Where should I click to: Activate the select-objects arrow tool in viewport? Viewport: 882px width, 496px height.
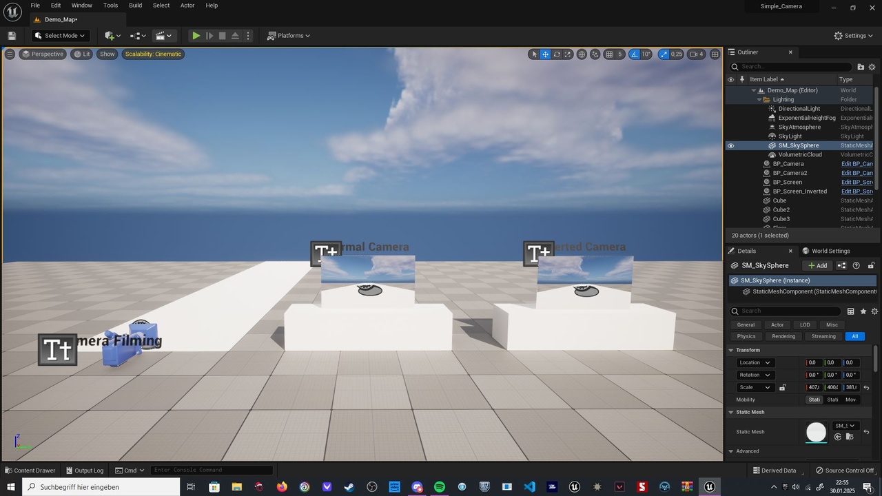coord(534,54)
